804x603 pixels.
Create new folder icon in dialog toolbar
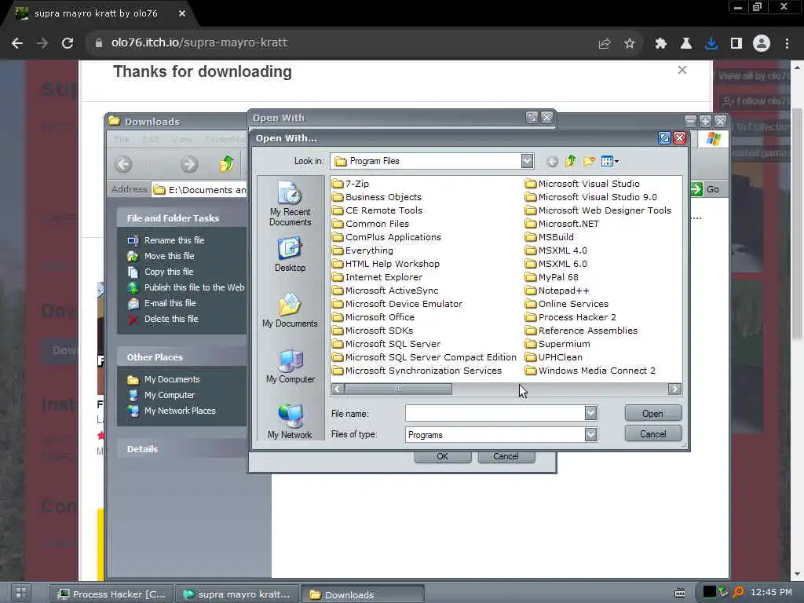[x=589, y=162]
